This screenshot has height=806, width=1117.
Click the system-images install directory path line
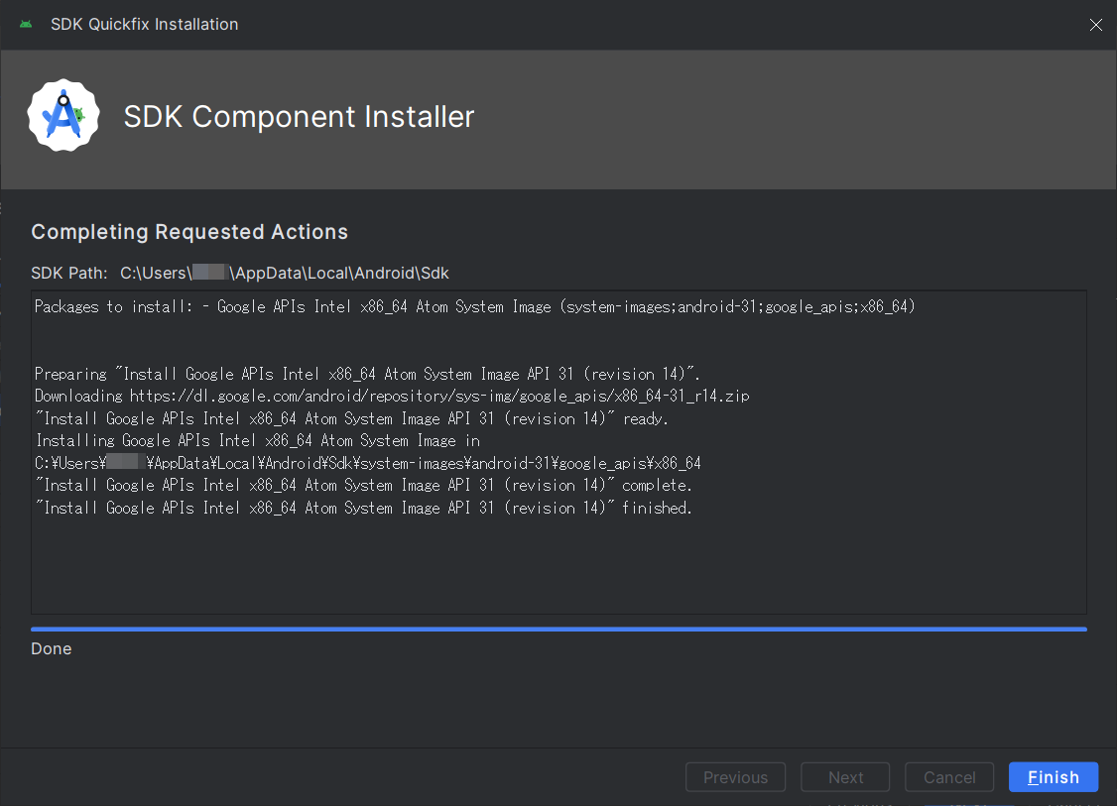(x=368, y=463)
